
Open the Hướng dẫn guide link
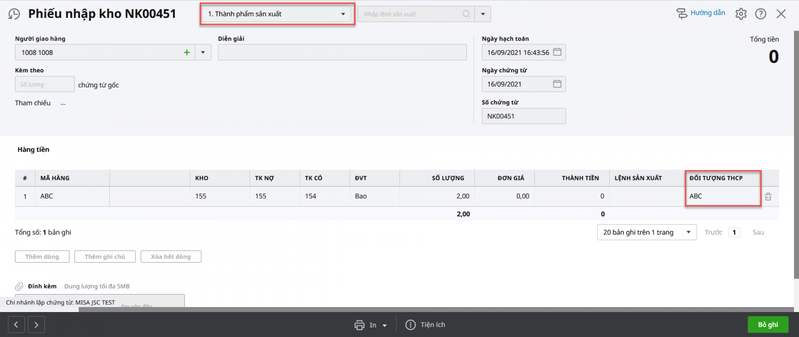[x=701, y=13]
